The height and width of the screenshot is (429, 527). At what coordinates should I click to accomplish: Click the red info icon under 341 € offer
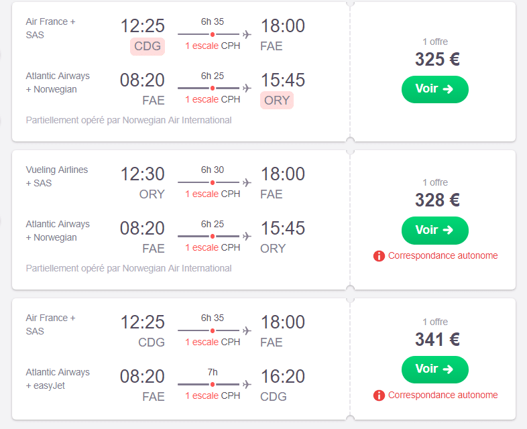tap(379, 395)
